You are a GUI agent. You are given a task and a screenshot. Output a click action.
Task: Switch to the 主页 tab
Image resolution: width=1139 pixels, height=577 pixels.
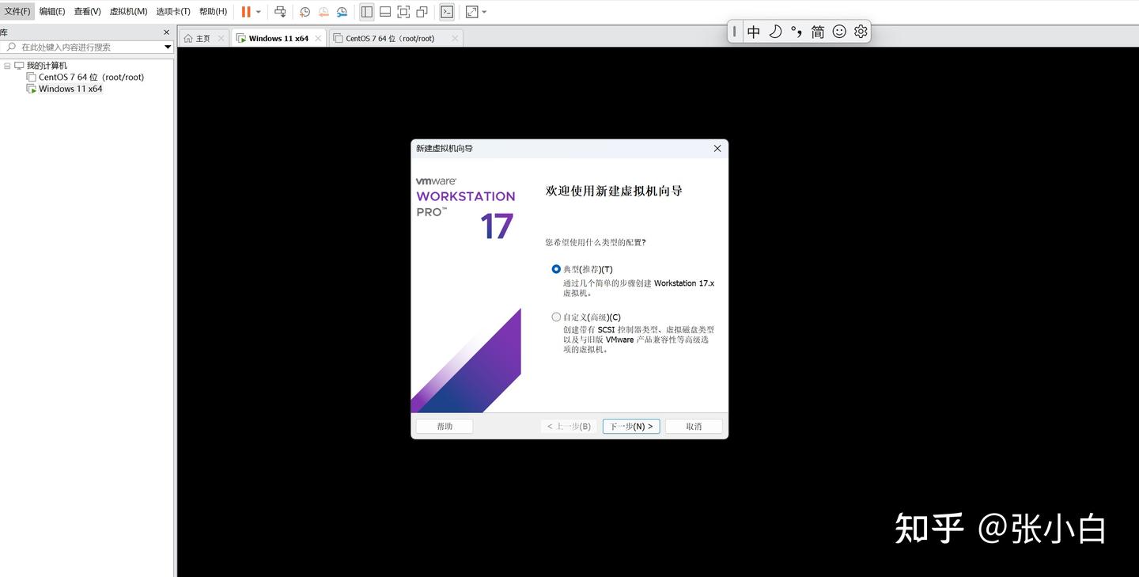click(x=203, y=38)
